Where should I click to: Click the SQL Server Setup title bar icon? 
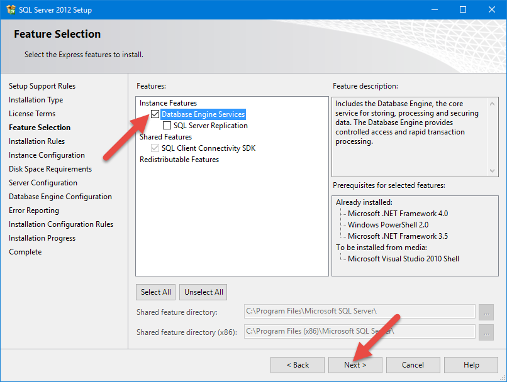point(11,9)
